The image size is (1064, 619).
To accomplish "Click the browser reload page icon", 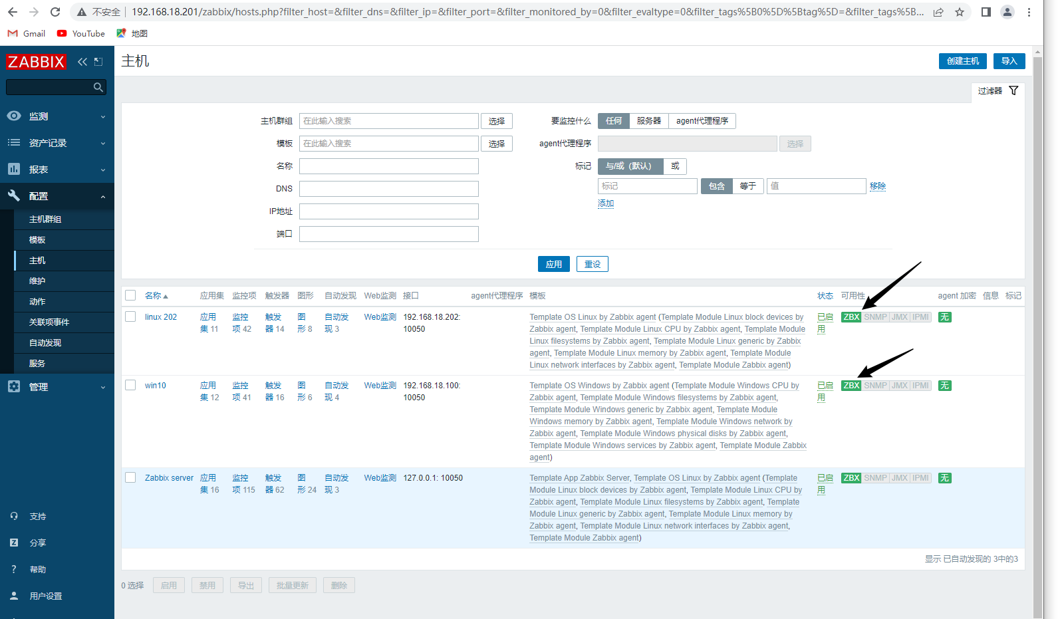I will click(x=55, y=12).
